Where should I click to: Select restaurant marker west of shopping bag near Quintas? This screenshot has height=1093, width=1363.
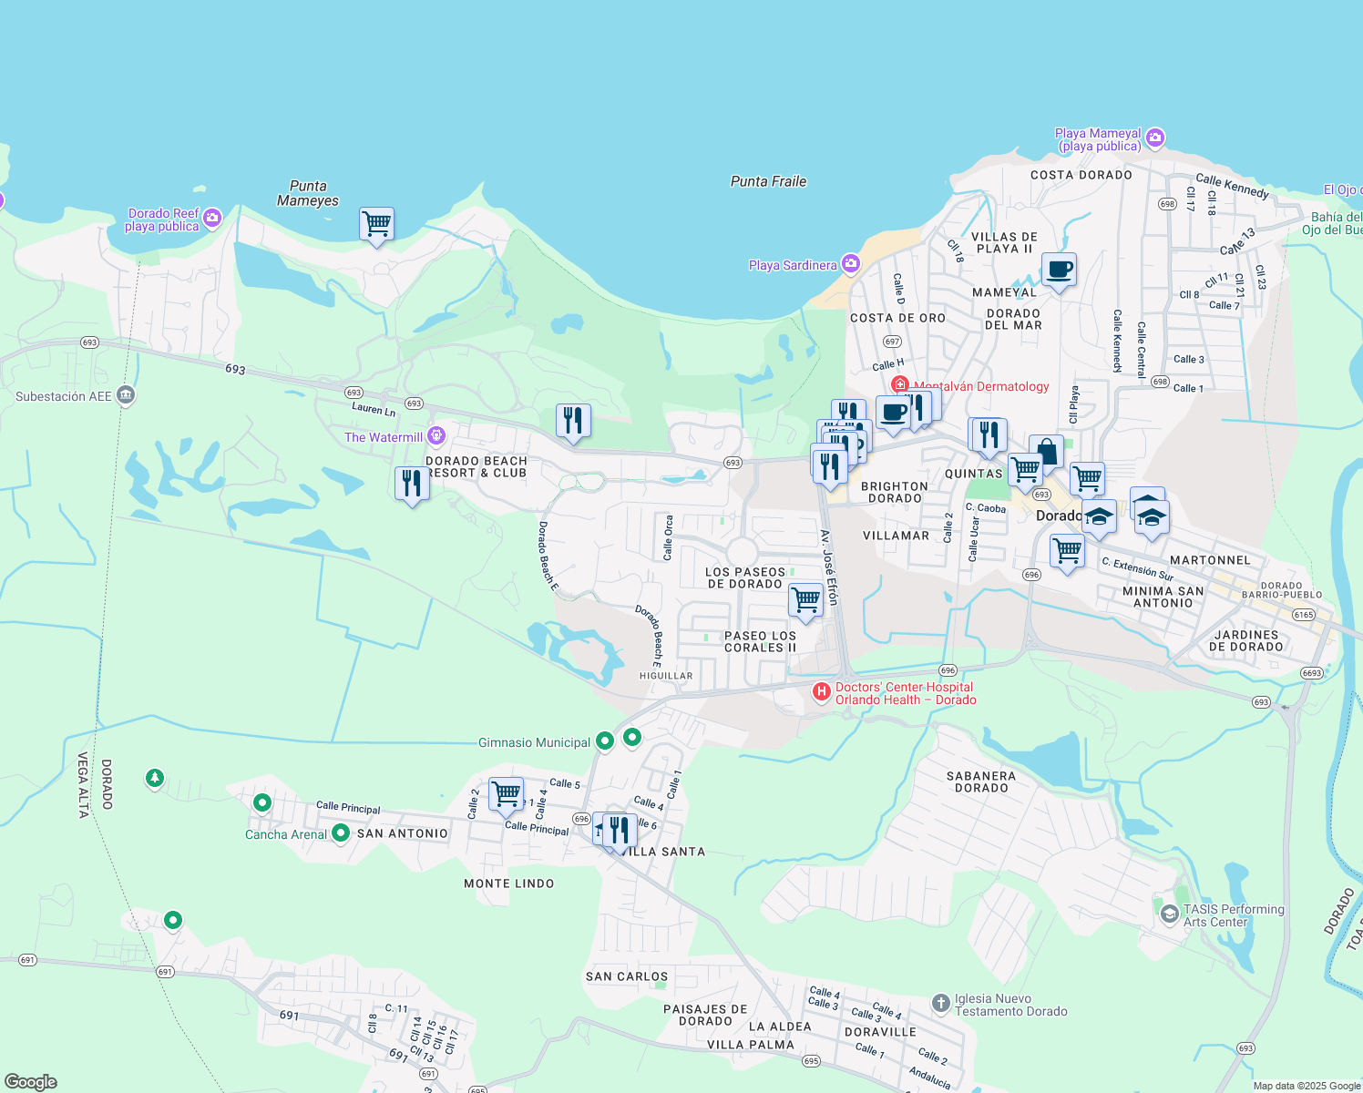tap(989, 436)
